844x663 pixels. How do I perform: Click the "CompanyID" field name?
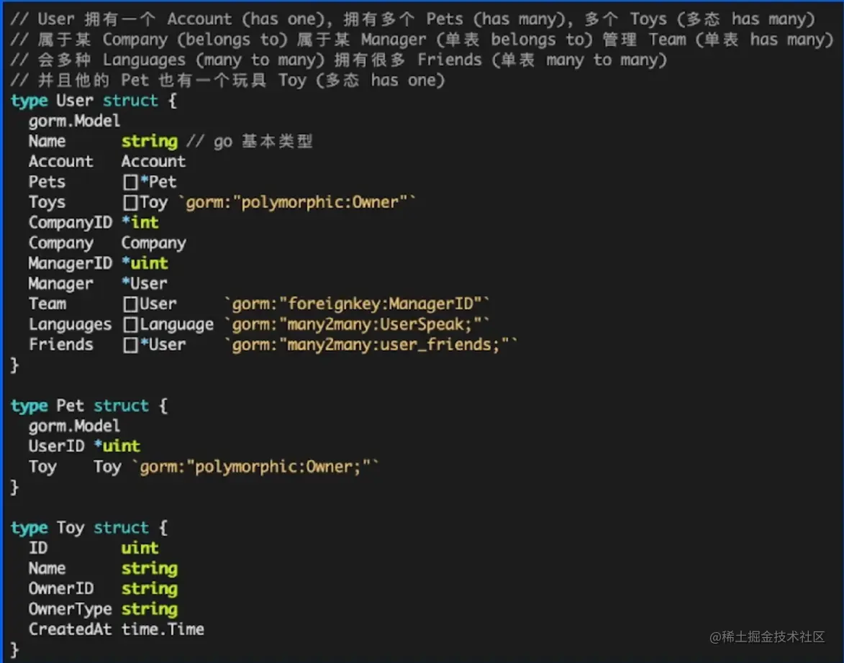[x=71, y=223]
